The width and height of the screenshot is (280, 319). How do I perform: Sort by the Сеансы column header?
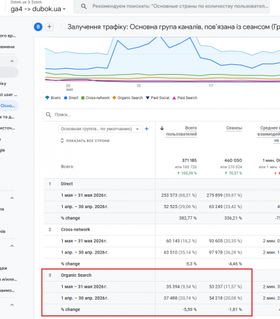point(234,128)
